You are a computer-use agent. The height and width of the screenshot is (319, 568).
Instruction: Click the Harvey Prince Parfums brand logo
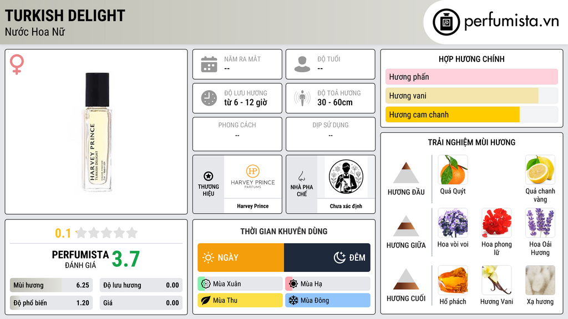[x=253, y=177]
